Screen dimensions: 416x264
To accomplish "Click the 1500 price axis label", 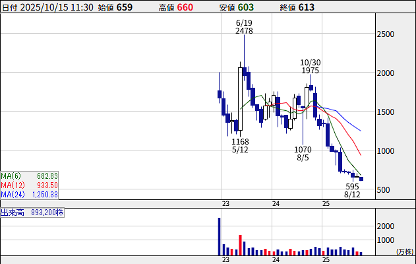I will [x=386, y=112].
